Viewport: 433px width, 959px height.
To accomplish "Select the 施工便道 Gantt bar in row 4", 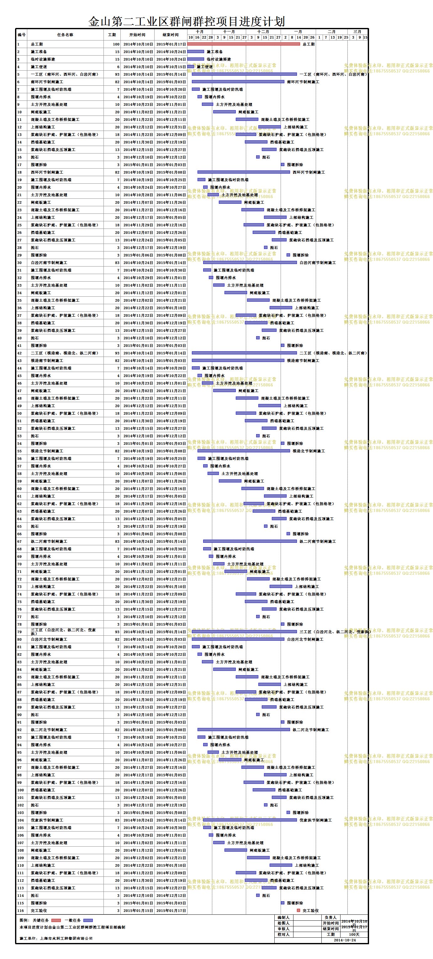I will 190,67.
